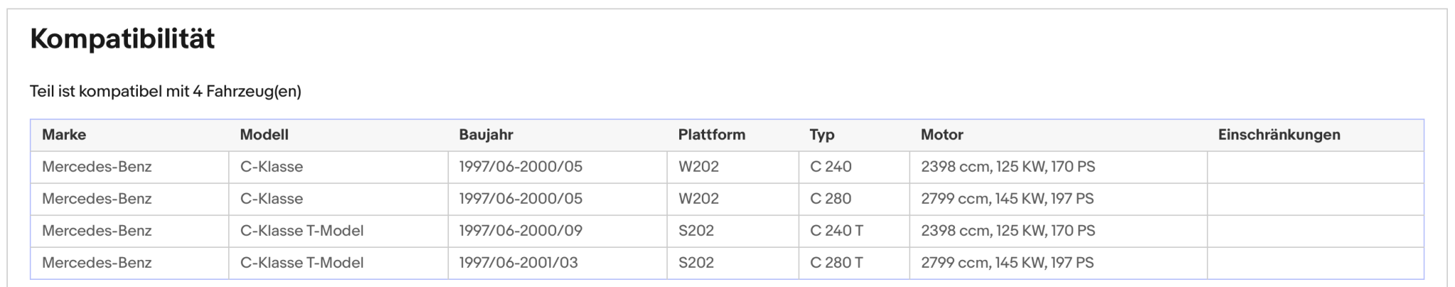Select the C 240 type cell

tap(854, 167)
